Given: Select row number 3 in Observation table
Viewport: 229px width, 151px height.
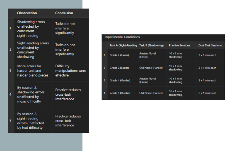Looking at the screenshot, I should 10,71.
